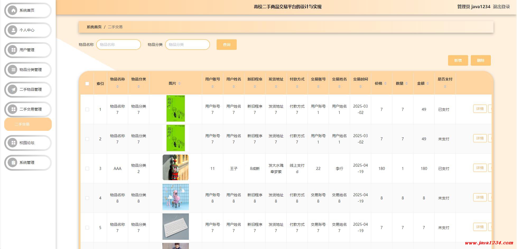Click the 管理员 java1234 user label
This screenshot has height=249, width=517.
pos(474,7)
